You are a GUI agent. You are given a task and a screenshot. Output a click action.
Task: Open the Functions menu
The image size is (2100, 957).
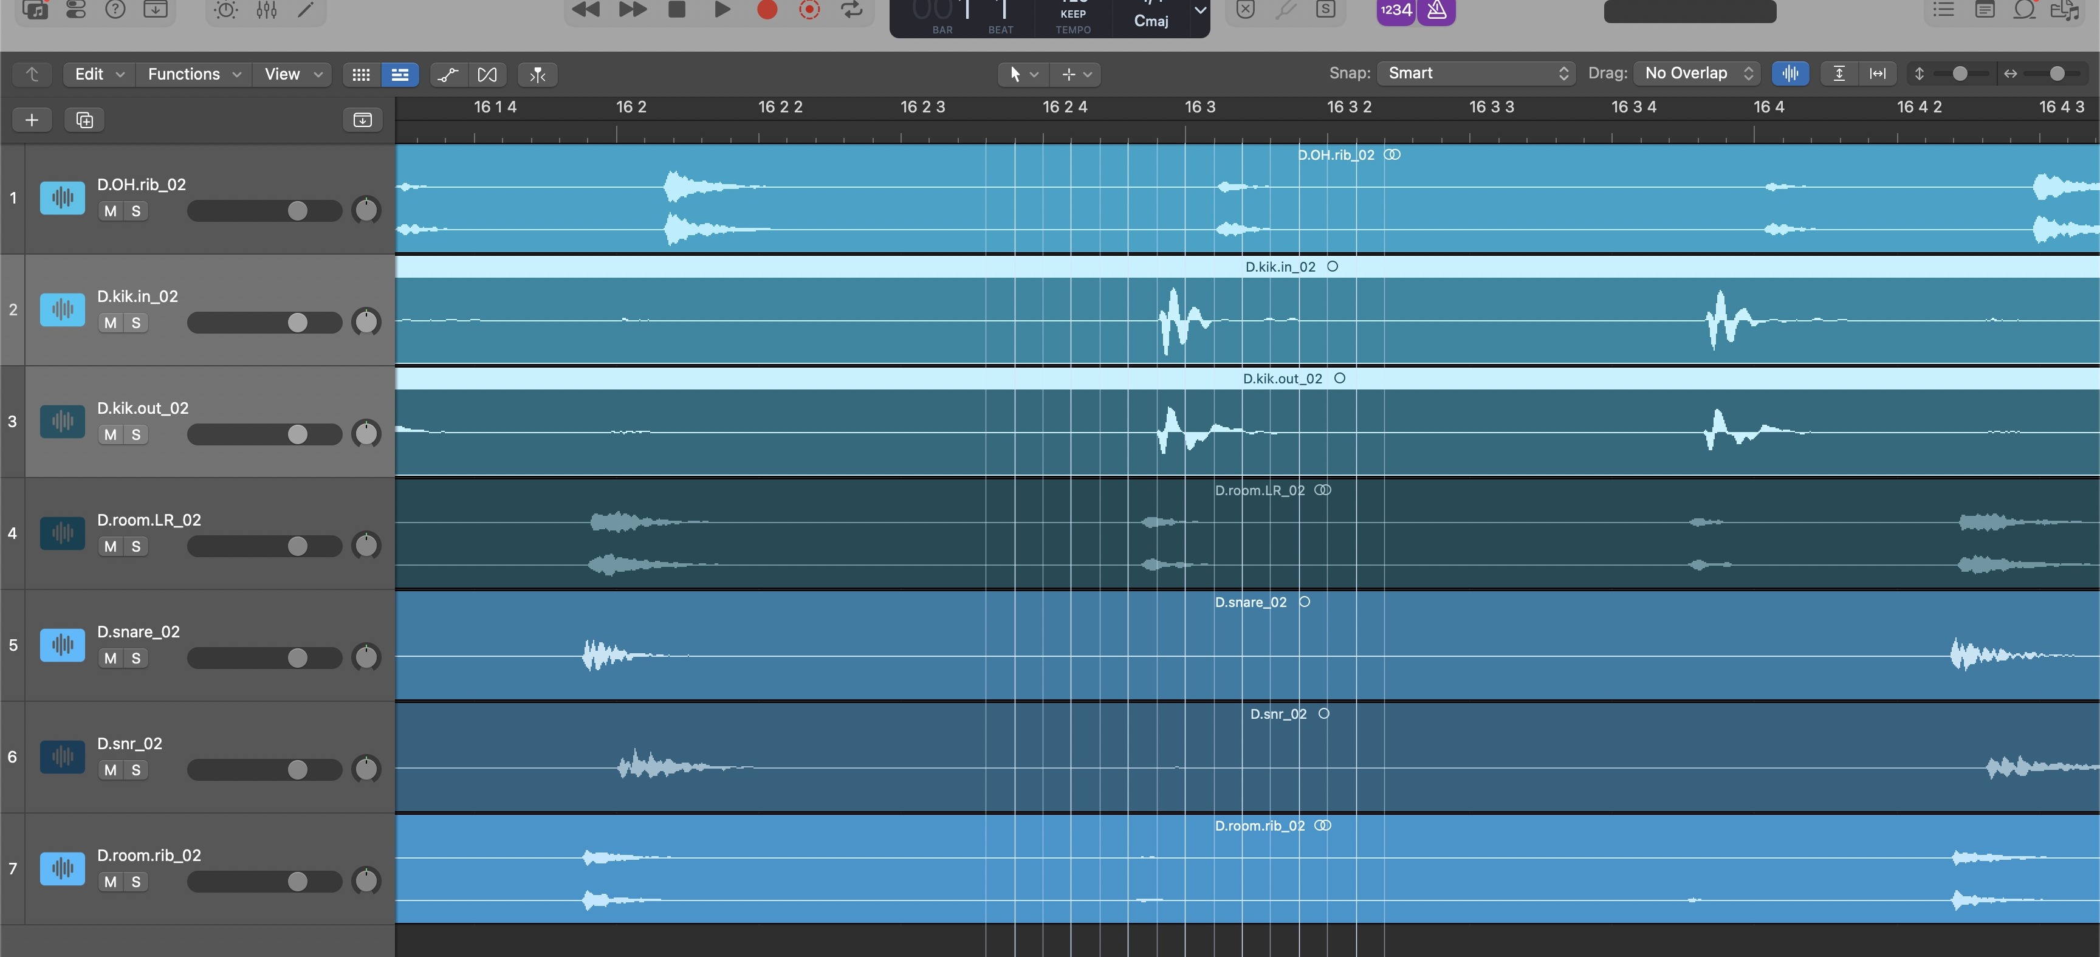(x=194, y=74)
